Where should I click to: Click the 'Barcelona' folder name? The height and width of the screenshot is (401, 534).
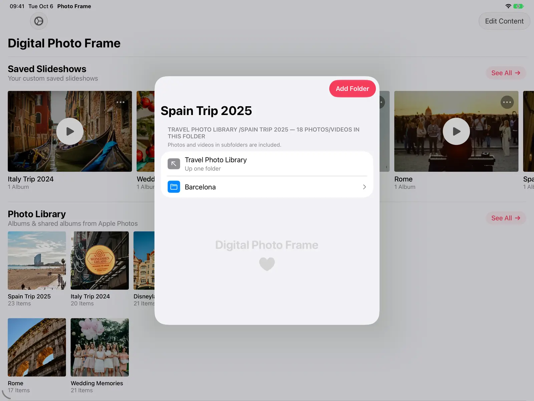tap(200, 187)
